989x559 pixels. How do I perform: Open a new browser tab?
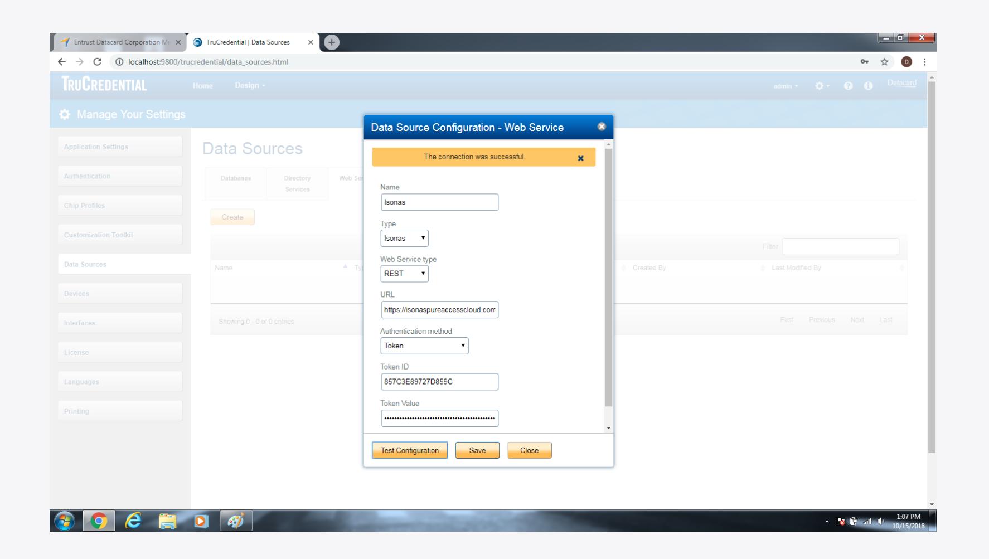pos(331,42)
